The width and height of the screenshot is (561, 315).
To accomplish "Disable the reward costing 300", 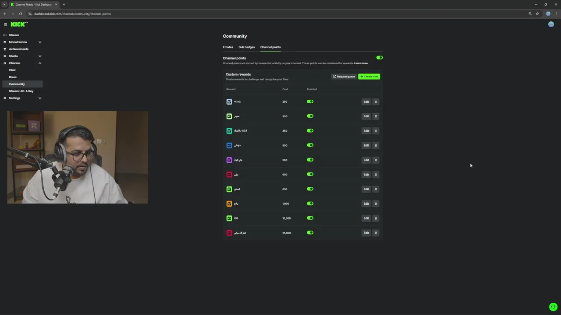I will (x=310, y=116).
